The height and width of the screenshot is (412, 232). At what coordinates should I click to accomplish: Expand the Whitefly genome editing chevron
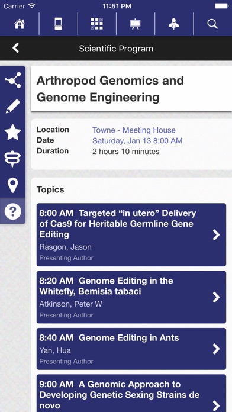click(216, 297)
